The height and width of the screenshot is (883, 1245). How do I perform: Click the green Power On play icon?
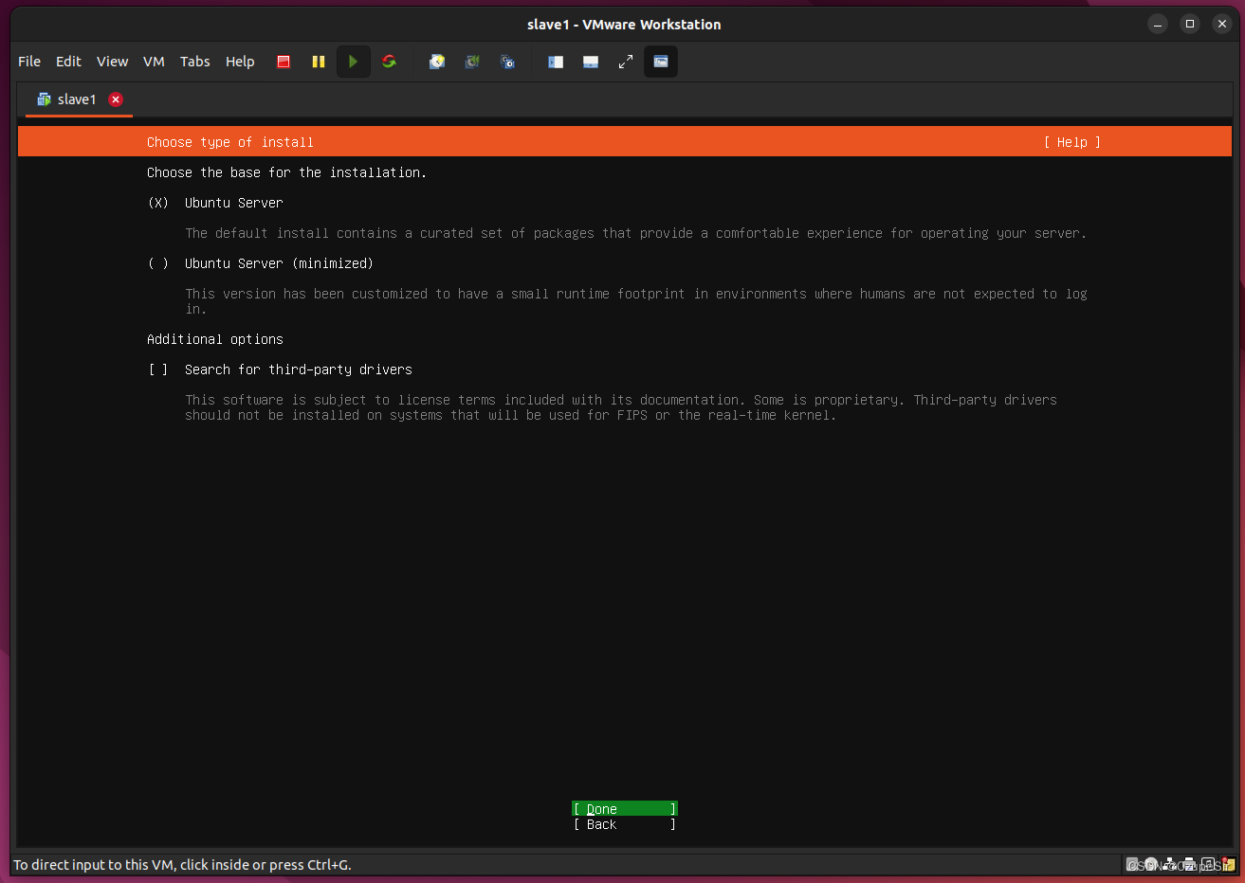353,62
